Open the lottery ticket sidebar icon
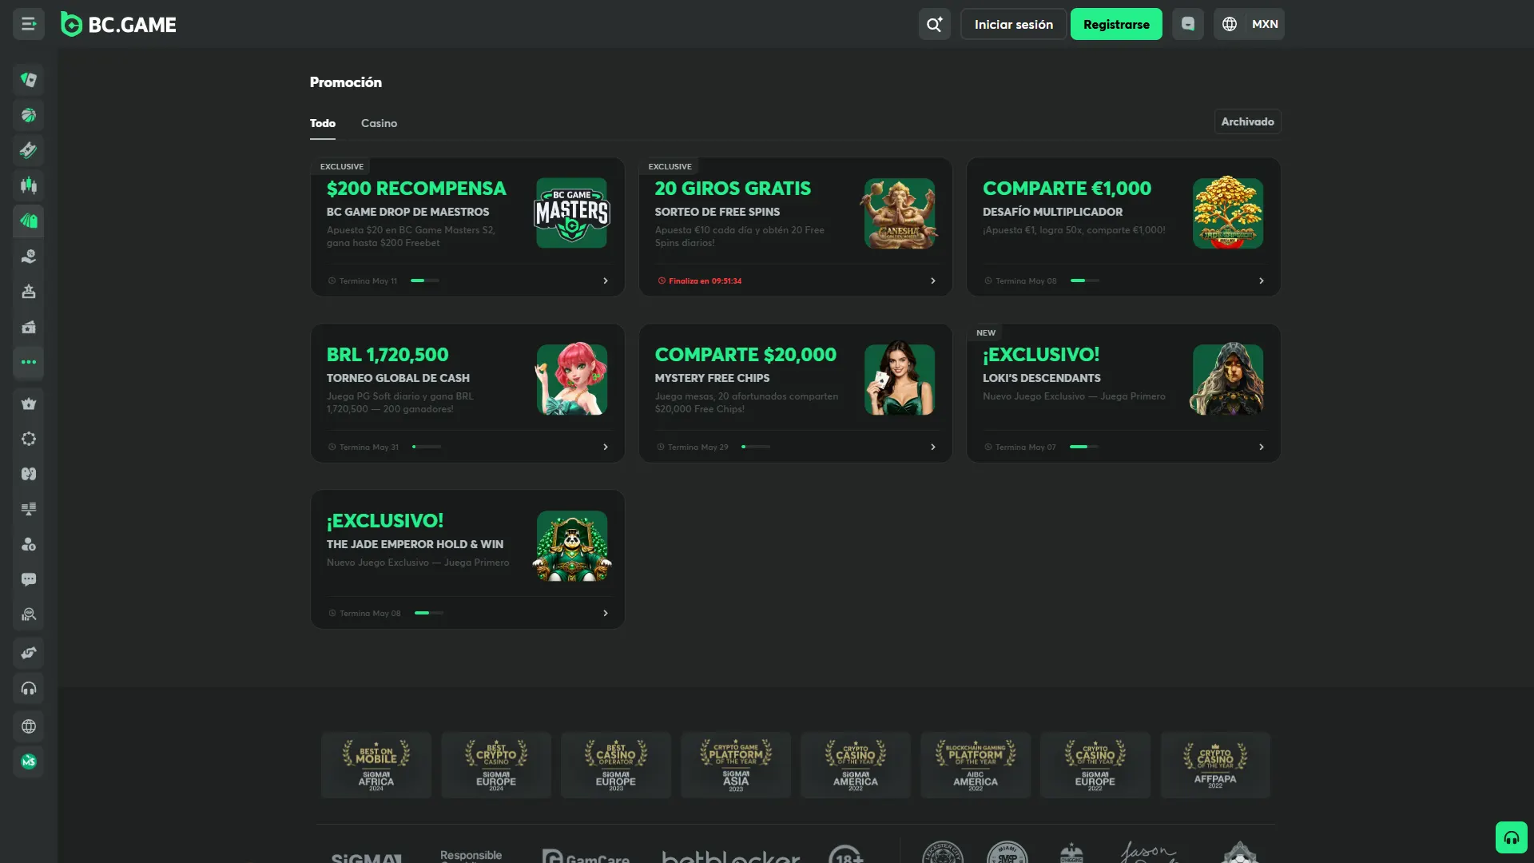Screen dimensions: 1534x863 [29, 150]
